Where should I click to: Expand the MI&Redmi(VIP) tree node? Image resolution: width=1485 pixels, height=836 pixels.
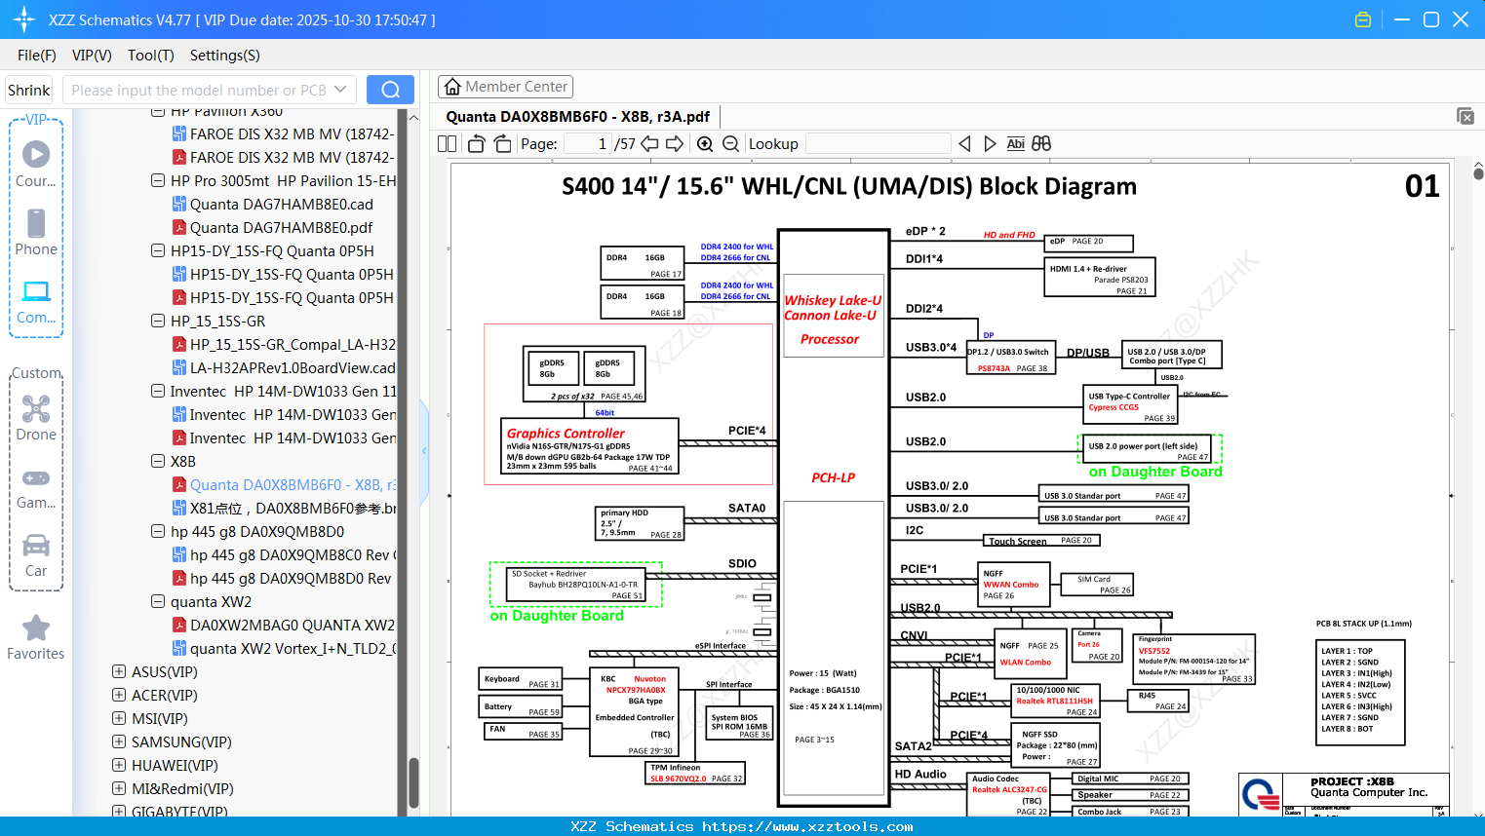click(119, 788)
